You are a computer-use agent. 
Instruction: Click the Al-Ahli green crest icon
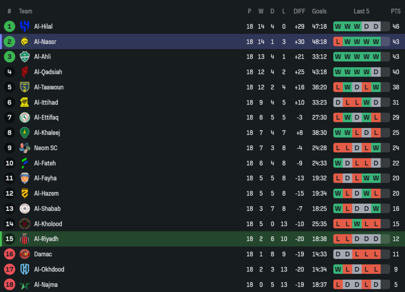[x=25, y=57]
